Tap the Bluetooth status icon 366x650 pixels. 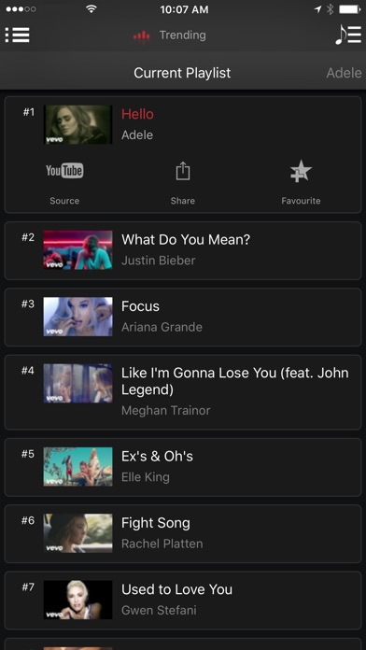tap(330, 9)
